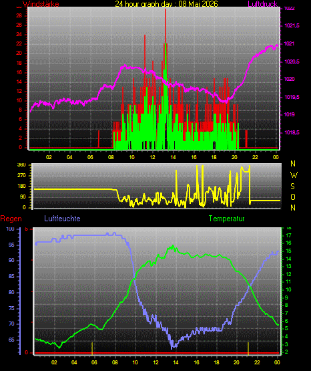Image resolution: width=311 pixels, height=371 pixels.
Task: Click the W compass letter beside direction chart
Action: pos(294,175)
